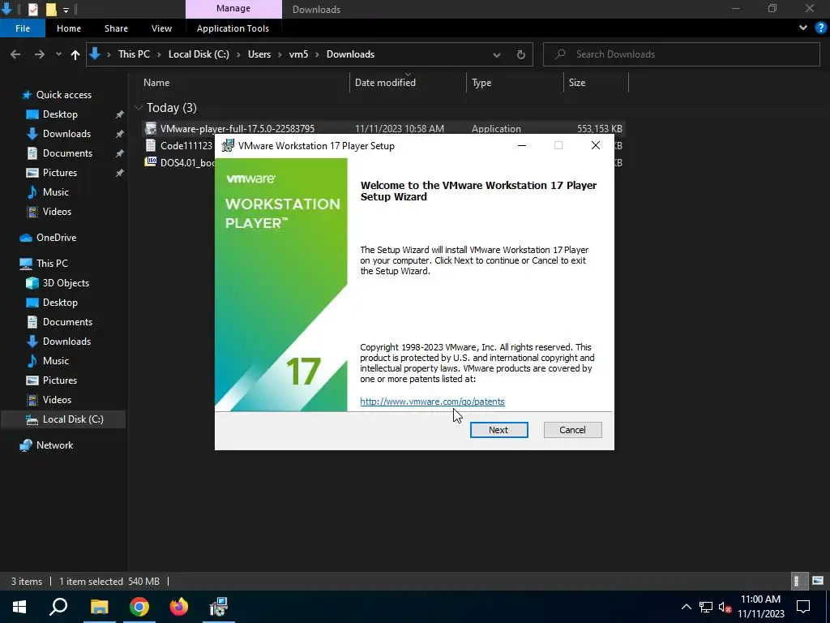The height and width of the screenshot is (623, 830).
Task: Cancel the VMware Player setup
Action: 572,430
